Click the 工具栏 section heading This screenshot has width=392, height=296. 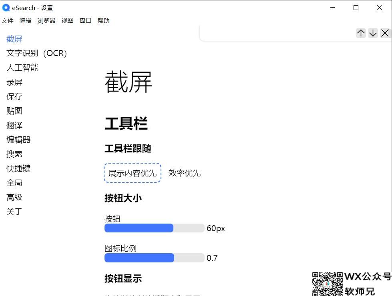[x=126, y=123]
